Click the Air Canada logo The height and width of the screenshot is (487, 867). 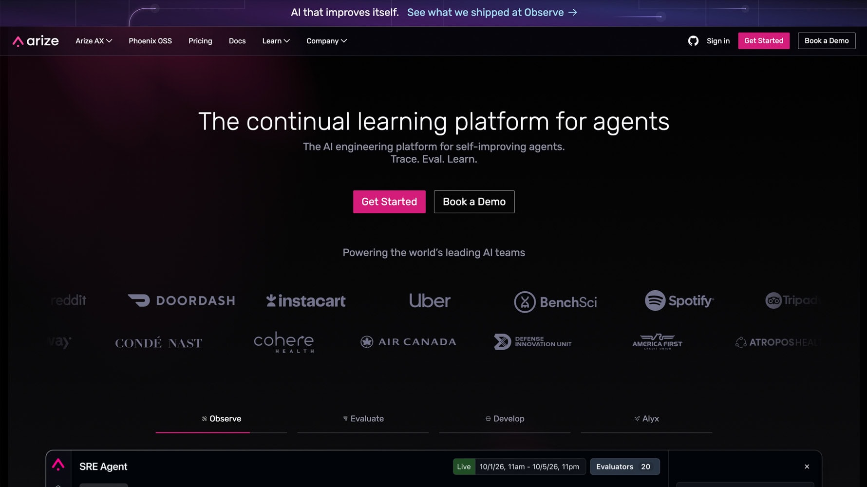pyautogui.click(x=408, y=342)
